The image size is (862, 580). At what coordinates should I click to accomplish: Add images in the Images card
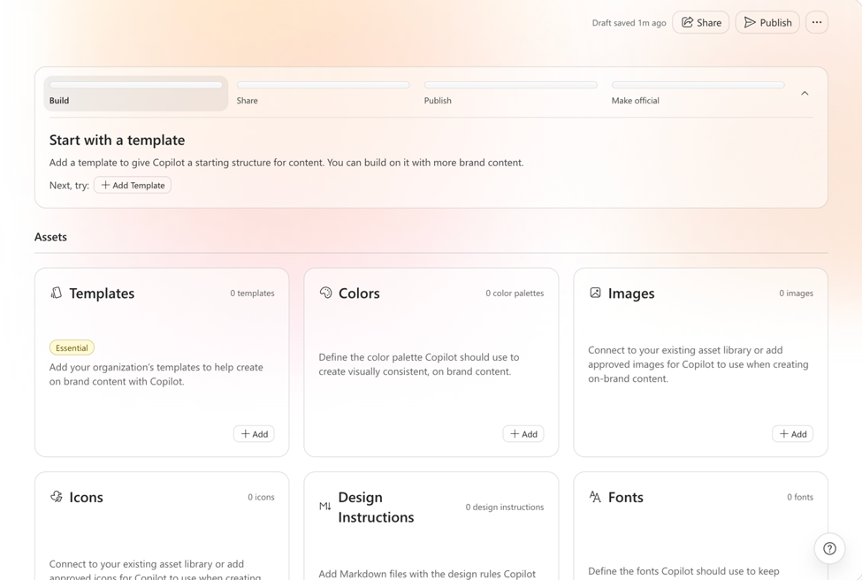click(x=793, y=434)
